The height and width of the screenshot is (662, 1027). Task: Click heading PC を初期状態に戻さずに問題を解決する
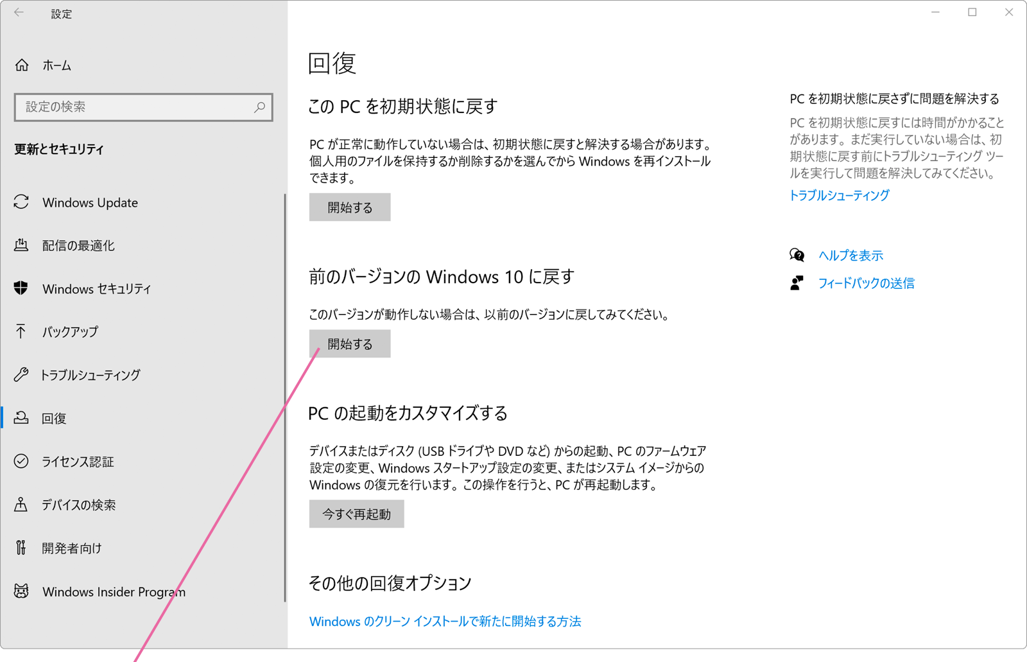(x=894, y=99)
